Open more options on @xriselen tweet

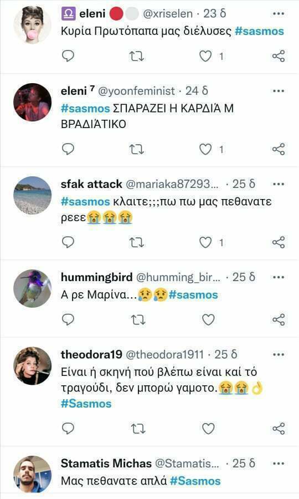(279, 14)
